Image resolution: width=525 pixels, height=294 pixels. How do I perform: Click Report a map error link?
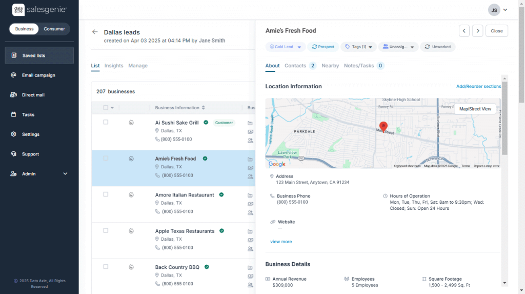[486, 166]
